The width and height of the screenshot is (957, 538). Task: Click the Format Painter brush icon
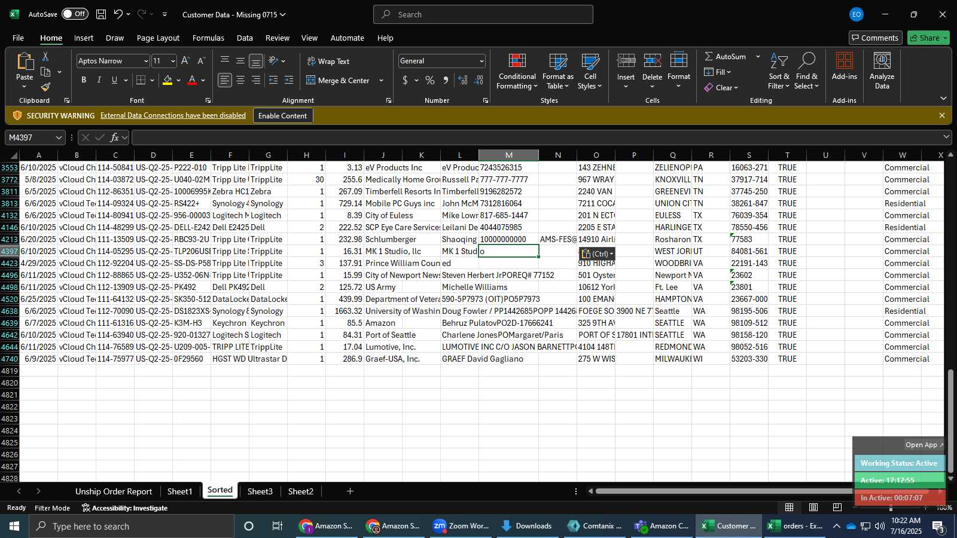[45, 87]
